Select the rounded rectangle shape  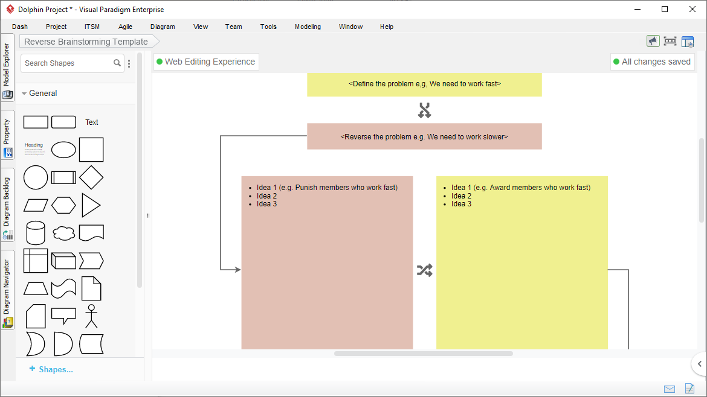(x=63, y=122)
